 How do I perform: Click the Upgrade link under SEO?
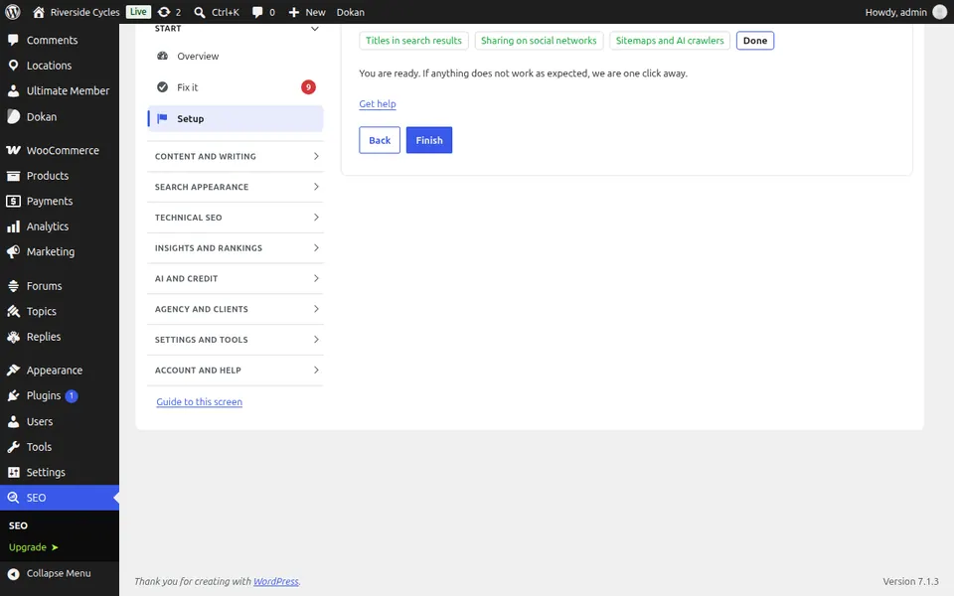coord(34,547)
